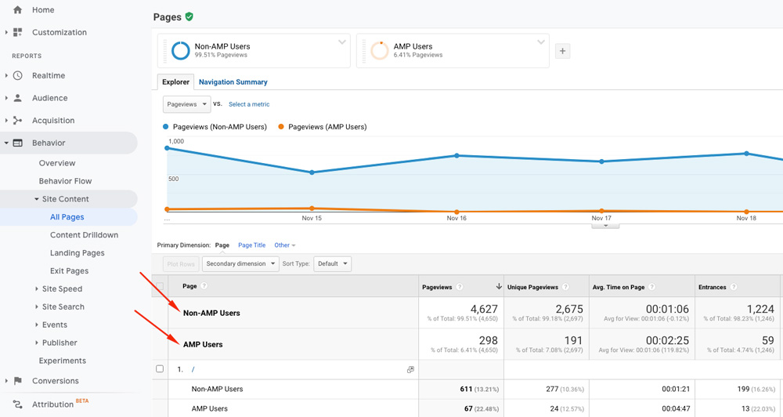Toggle the select-all checkbox in table header

(x=160, y=286)
